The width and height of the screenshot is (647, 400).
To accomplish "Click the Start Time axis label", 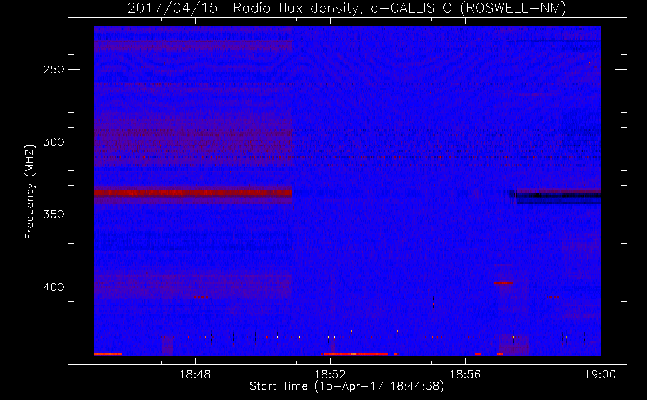I will coord(347,386).
